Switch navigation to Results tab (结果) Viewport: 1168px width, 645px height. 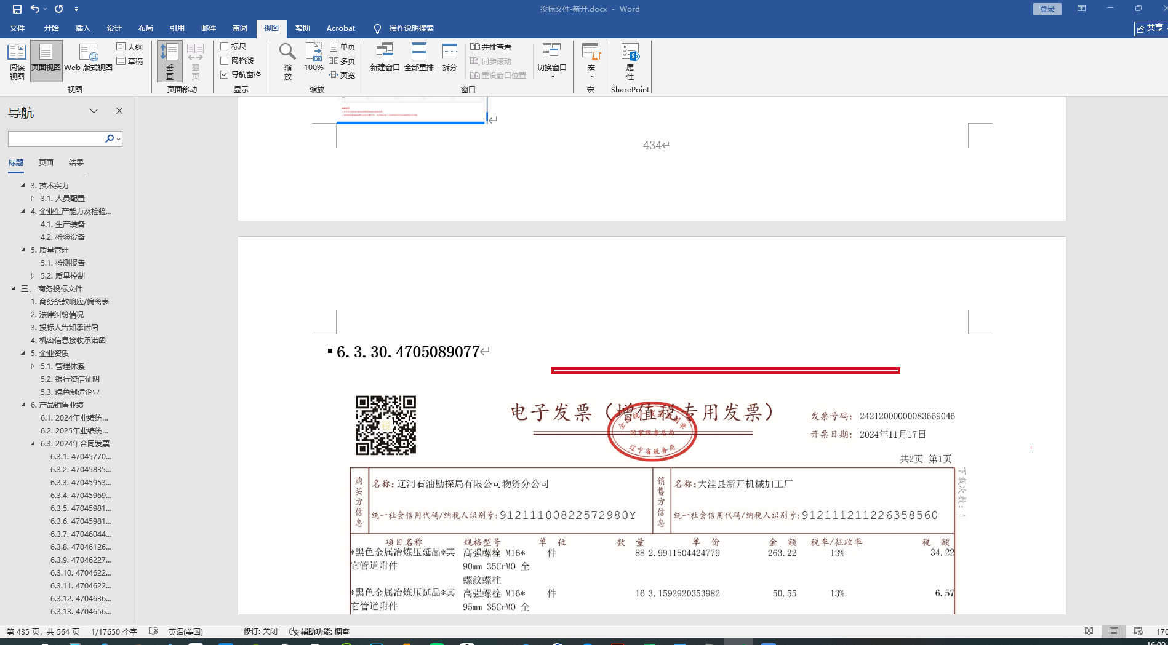(76, 163)
